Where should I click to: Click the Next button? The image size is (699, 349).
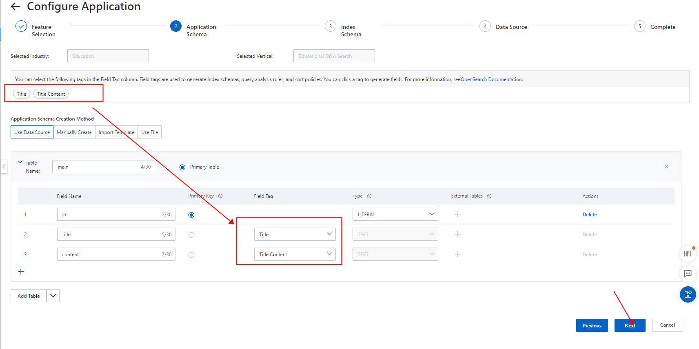(630, 325)
